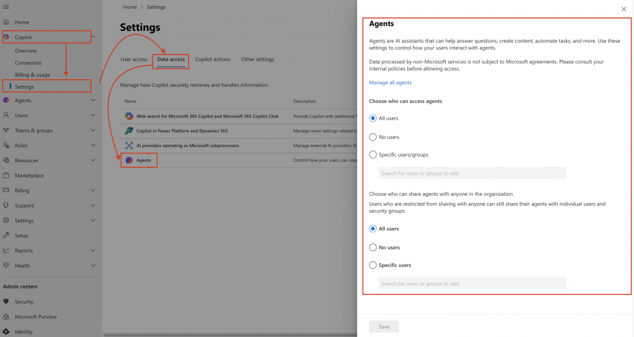Image resolution: width=634 pixels, height=337 pixels.
Task: Open the Manage all agents link
Action: [x=390, y=82]
